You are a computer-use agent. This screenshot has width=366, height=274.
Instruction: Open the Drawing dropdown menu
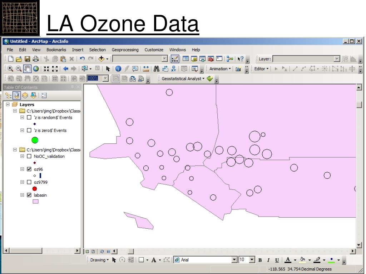[99, 260]
